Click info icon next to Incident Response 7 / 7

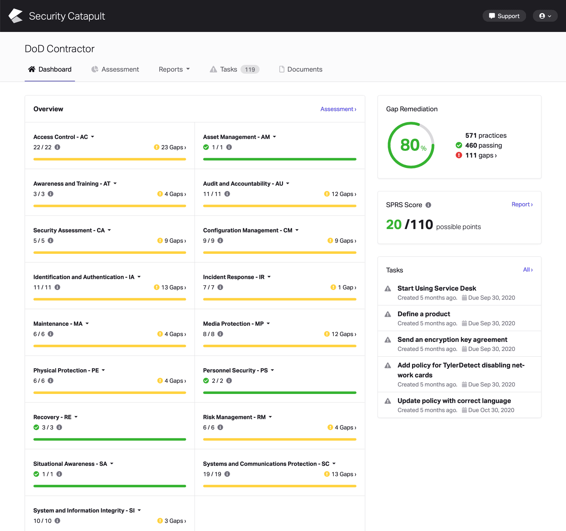pos(220,287)
